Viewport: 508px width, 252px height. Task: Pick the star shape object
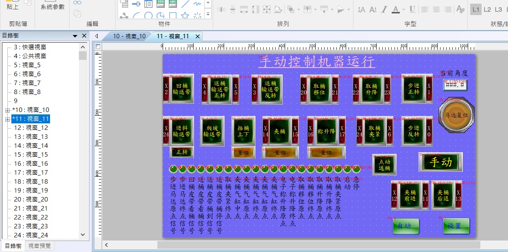pyautogui.click(x=185, y=15)
